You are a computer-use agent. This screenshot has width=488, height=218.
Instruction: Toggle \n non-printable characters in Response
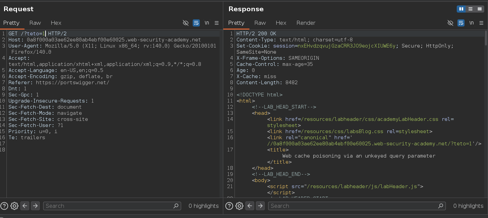(x=471, y=23)
